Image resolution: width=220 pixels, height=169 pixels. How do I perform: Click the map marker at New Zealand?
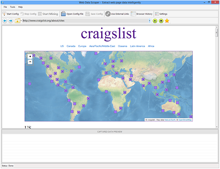191,116
